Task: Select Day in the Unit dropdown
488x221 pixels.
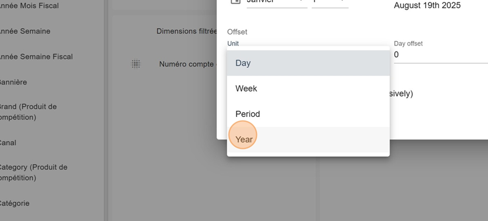Action: click(x=308, y=63)
